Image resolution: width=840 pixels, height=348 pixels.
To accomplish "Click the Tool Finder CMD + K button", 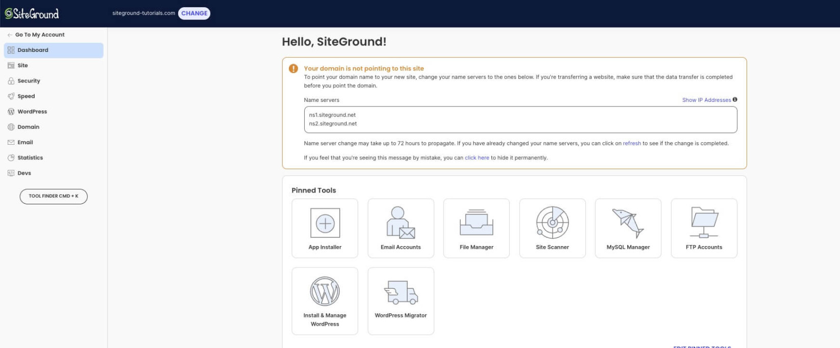I will 54,196.
